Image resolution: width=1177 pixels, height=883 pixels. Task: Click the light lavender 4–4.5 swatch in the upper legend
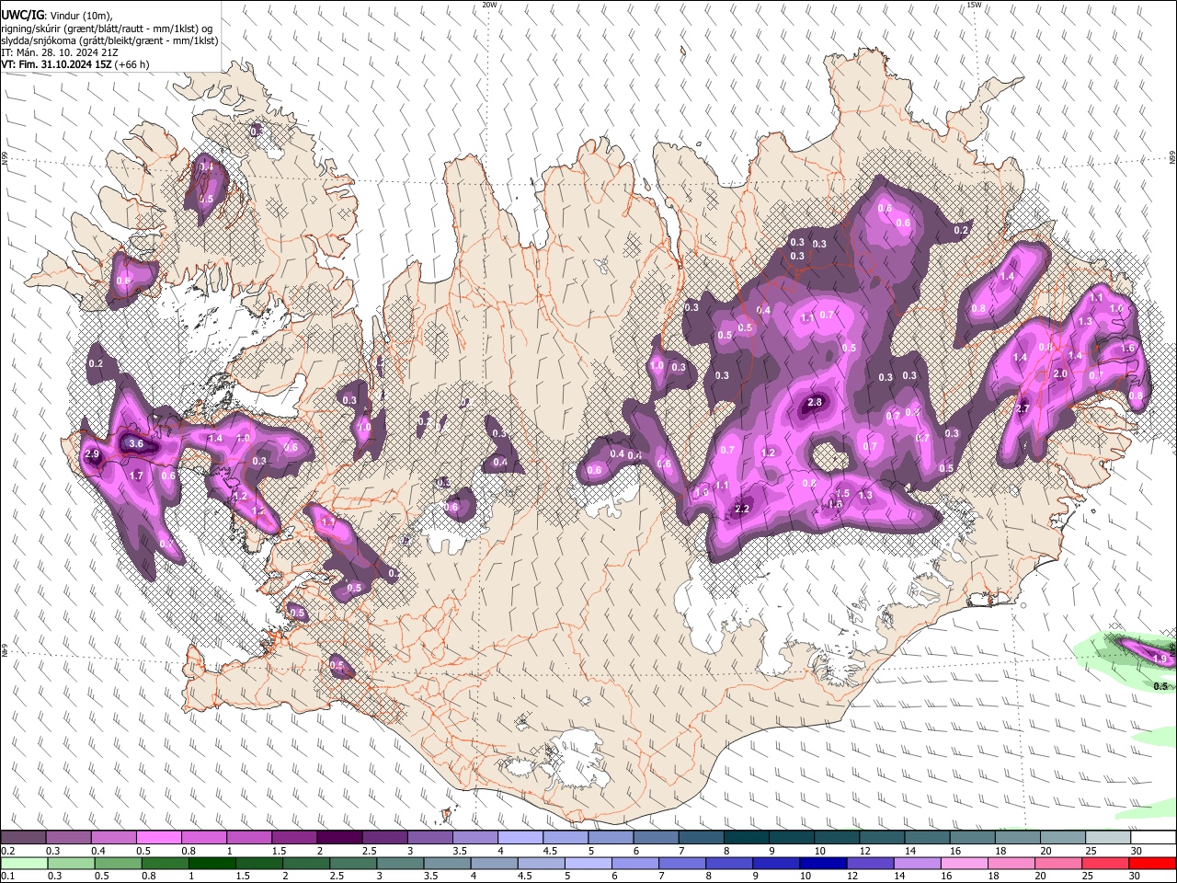coord(520,838)
